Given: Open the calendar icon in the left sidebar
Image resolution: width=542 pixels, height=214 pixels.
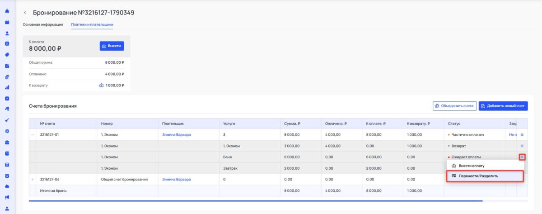Looking at the screenshot, I should 7,22.
